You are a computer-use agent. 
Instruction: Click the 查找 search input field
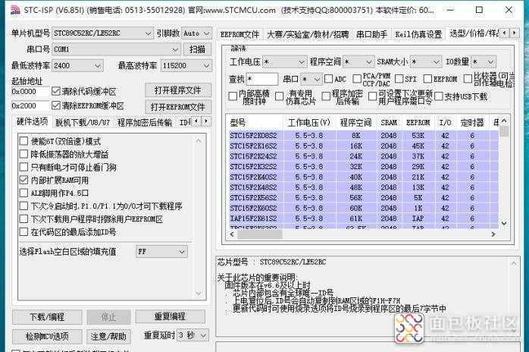click(x=262, y=79)
